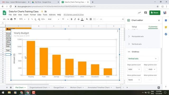Open File Explorer from taskbar
Viewport: 169px width, 95px height.
click(x=9, y=93)
